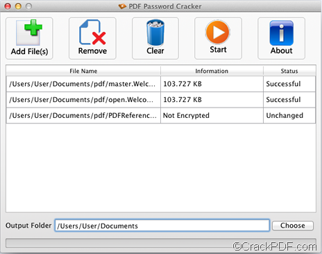Click 103.727 KB cell in open.Welco row
This screenshot has height=254, width=322.
click(x=212, y=100)
